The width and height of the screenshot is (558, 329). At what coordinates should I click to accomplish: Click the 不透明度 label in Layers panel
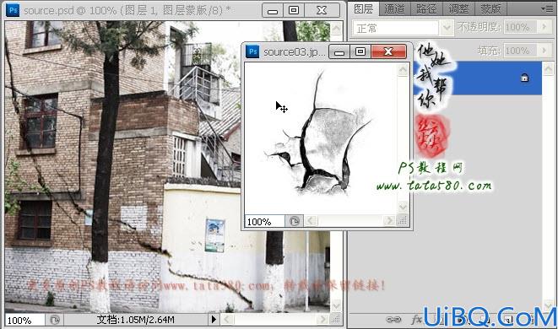[479, 27]
